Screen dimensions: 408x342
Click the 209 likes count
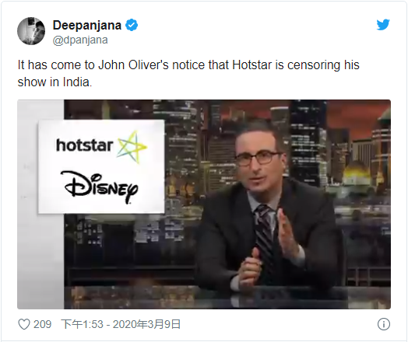tap(42, 324)
